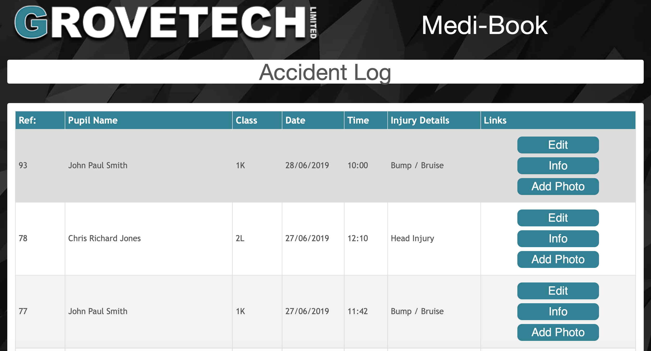Click the Ref: column header
The height and width of the screenshot is (351, 651).
point(40,120)
